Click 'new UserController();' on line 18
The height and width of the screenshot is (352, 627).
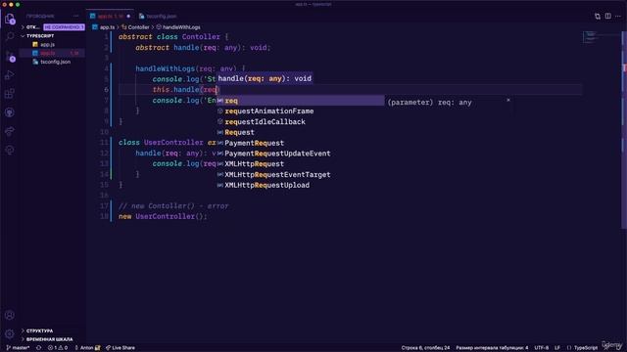click(x=163, y=216)
